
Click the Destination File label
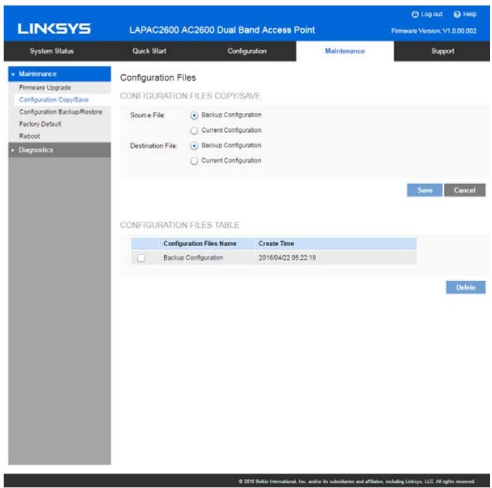pos(154,146)
